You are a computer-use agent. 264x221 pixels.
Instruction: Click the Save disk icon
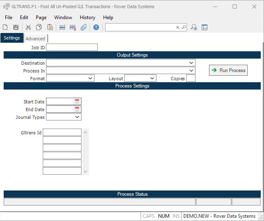click(x=16, y=27)
